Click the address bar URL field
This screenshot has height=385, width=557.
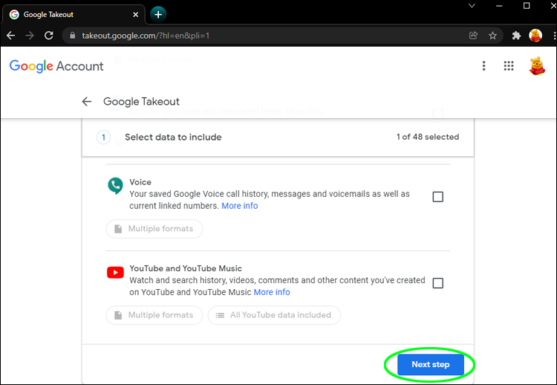click(x=260, y=36)
